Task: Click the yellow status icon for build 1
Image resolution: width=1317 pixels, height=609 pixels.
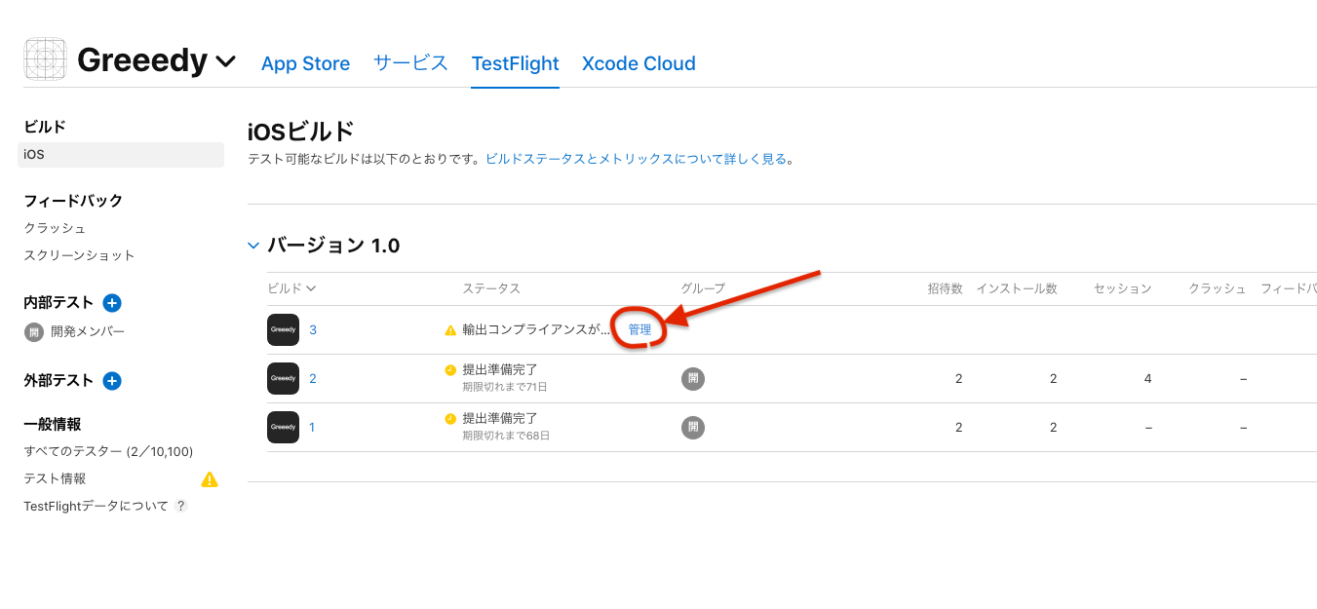Action: click(x=450, y=419)
